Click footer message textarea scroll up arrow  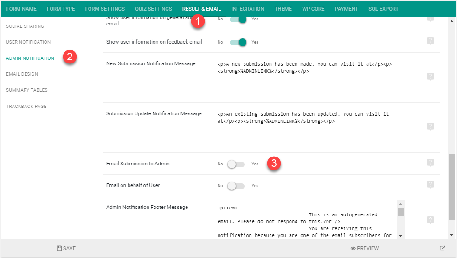400,204
